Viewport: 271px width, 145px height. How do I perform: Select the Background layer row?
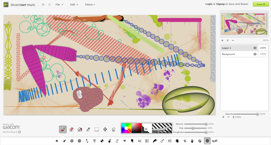pyautogui.click(x=239, y=54)
